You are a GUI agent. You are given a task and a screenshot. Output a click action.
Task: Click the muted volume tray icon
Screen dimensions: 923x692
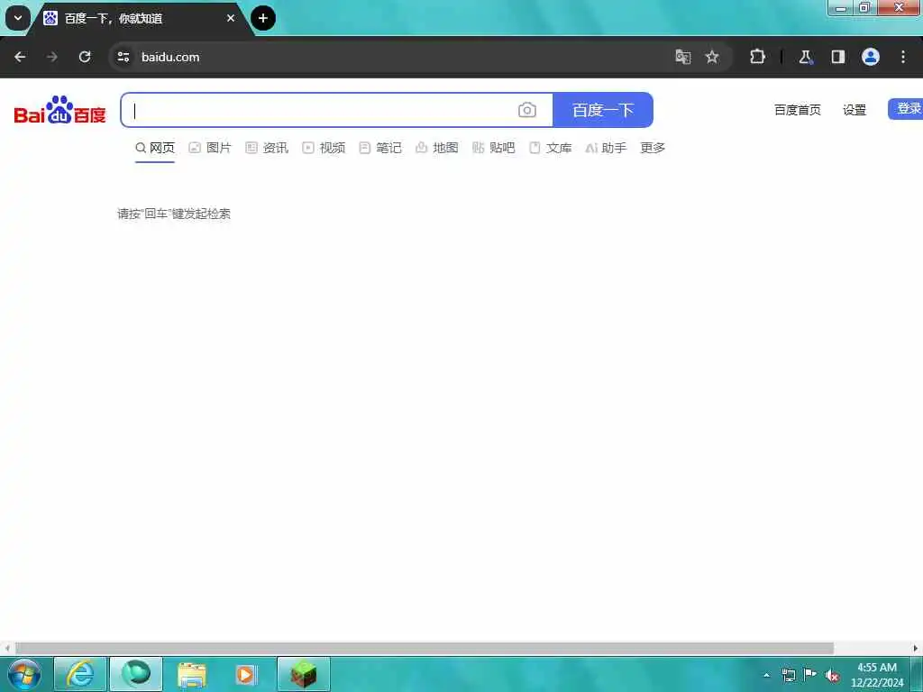click(x=832, y=676)
